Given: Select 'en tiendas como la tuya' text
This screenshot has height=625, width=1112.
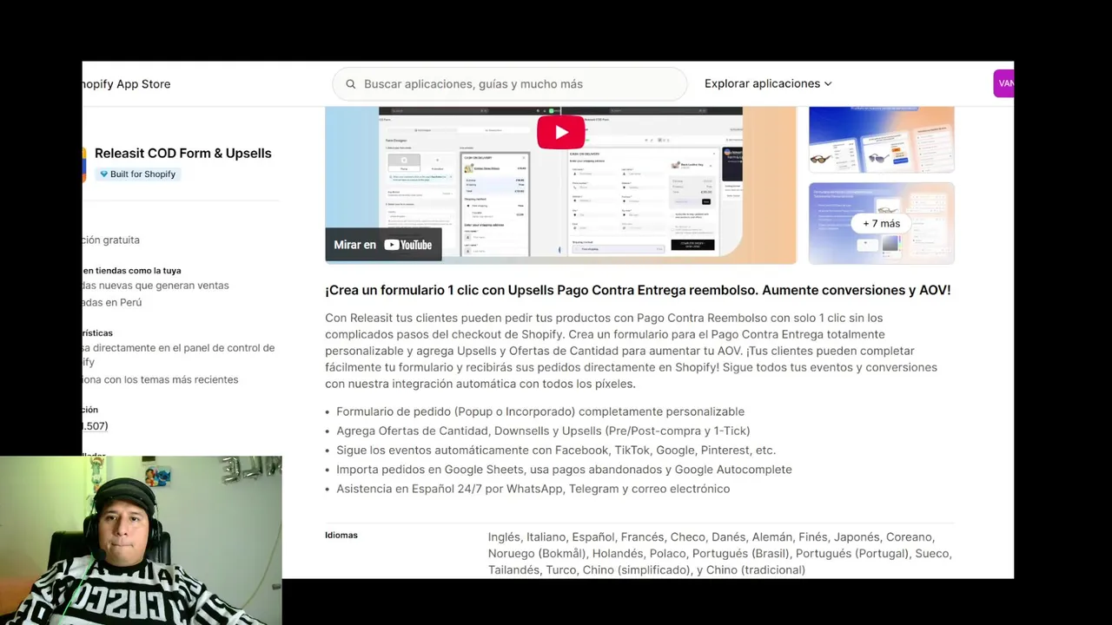Looking at the screenshot, I should (x=132, y=271).
